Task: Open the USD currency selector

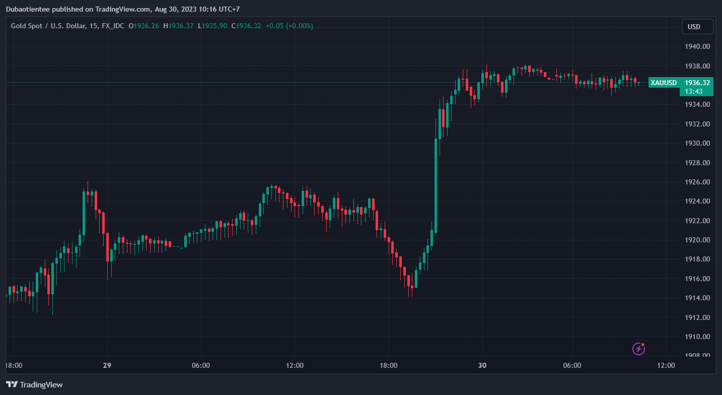Action: coord(697,27)
